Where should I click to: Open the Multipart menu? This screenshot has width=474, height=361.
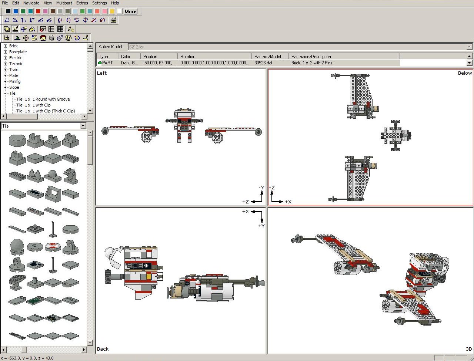tap(64, 3)
